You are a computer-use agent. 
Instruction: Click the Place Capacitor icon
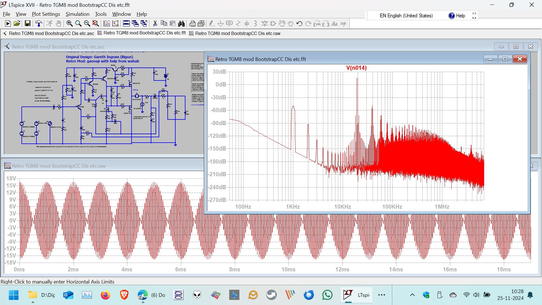[x=247, y=24]
